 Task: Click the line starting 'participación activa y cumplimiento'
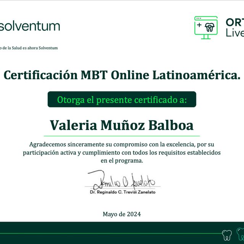click(122, 152)
